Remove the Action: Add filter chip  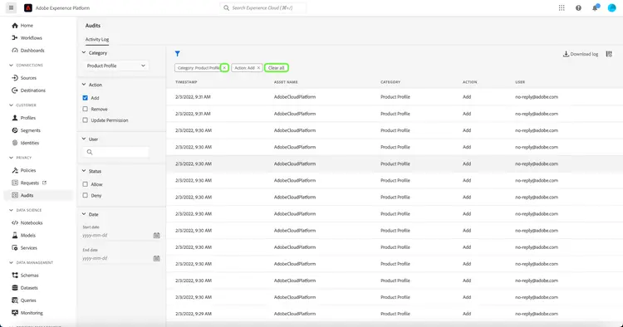coord(258,68)
